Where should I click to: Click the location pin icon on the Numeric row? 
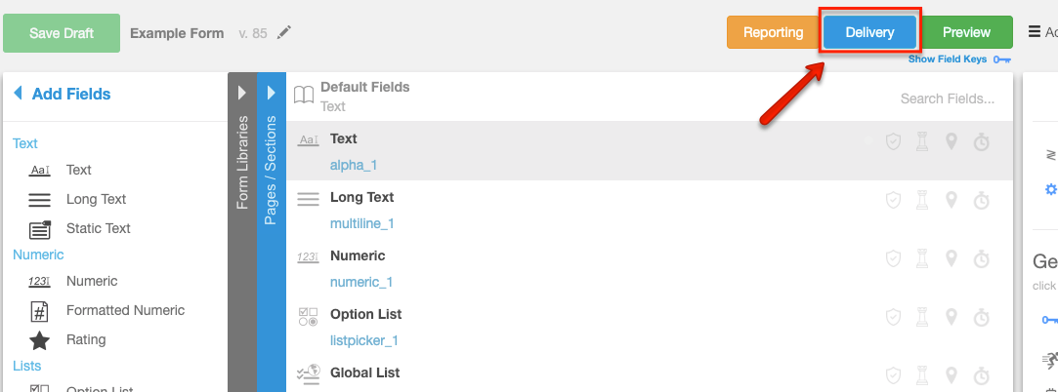point(952,259)
